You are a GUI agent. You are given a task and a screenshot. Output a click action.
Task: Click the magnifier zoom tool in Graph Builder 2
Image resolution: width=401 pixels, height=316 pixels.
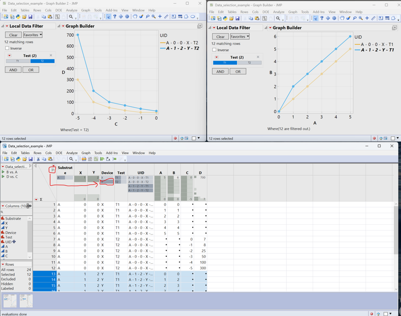coord(153,16)
